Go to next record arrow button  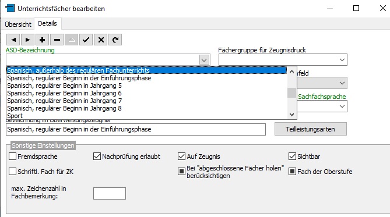(27, 40)
